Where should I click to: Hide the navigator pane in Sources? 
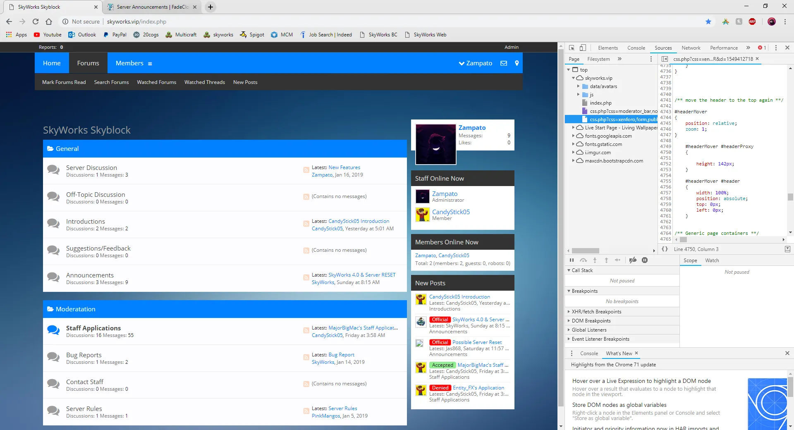click(665, 59)
